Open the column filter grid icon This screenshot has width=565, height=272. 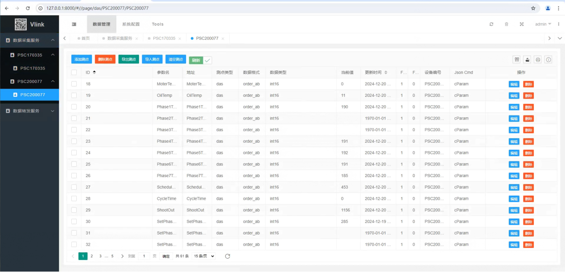[x=517, y=60]
